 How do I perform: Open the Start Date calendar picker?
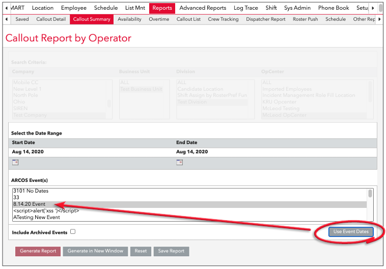15,163
